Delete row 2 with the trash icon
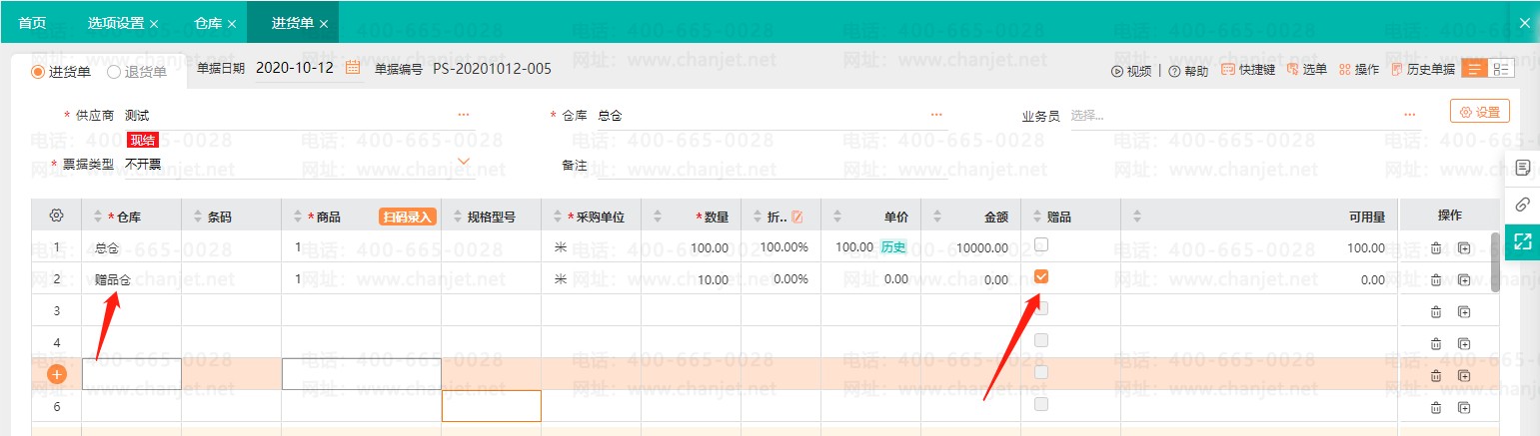This screenshot has height=436, width=1540. [x=1436, y=279]
